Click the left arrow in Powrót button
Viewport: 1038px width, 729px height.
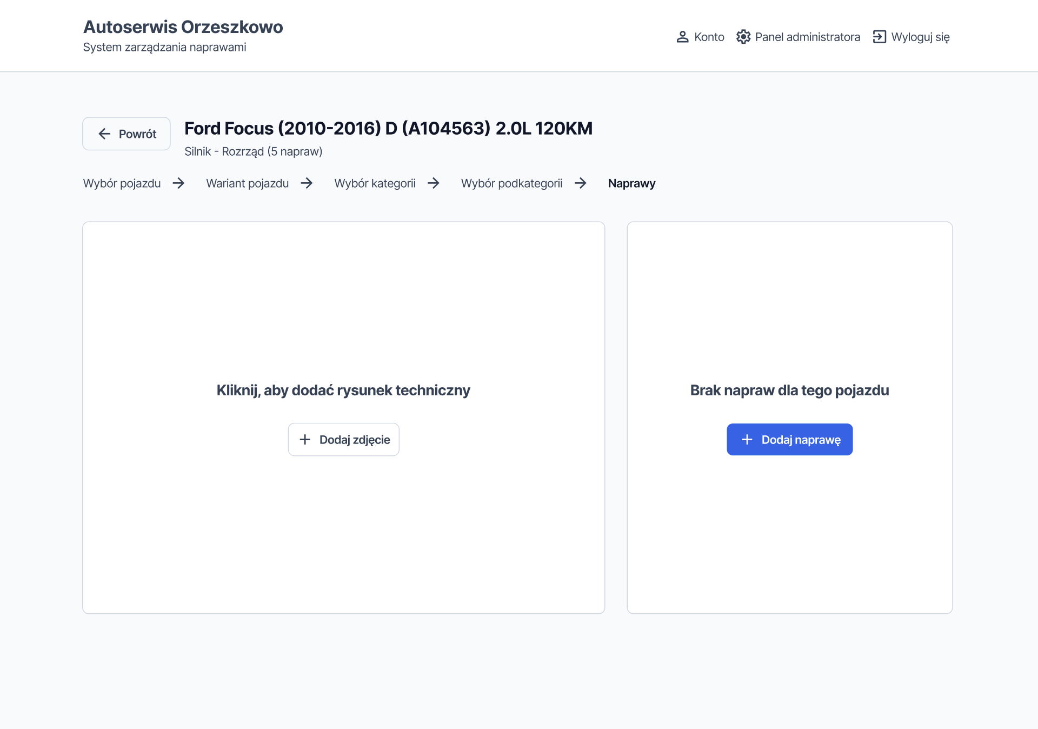[104, 134]
